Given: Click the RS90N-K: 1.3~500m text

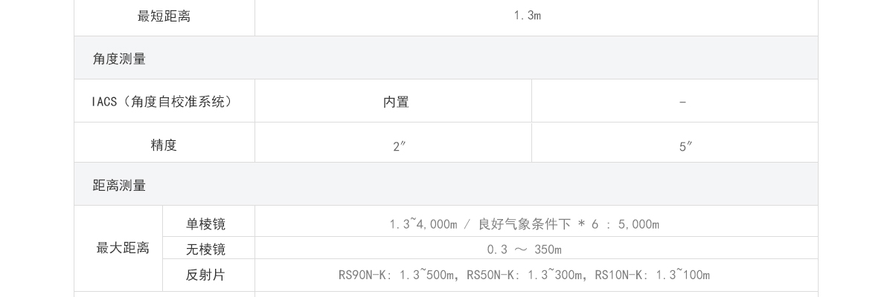Looking at the screenshot, I should tap(397, 275).
